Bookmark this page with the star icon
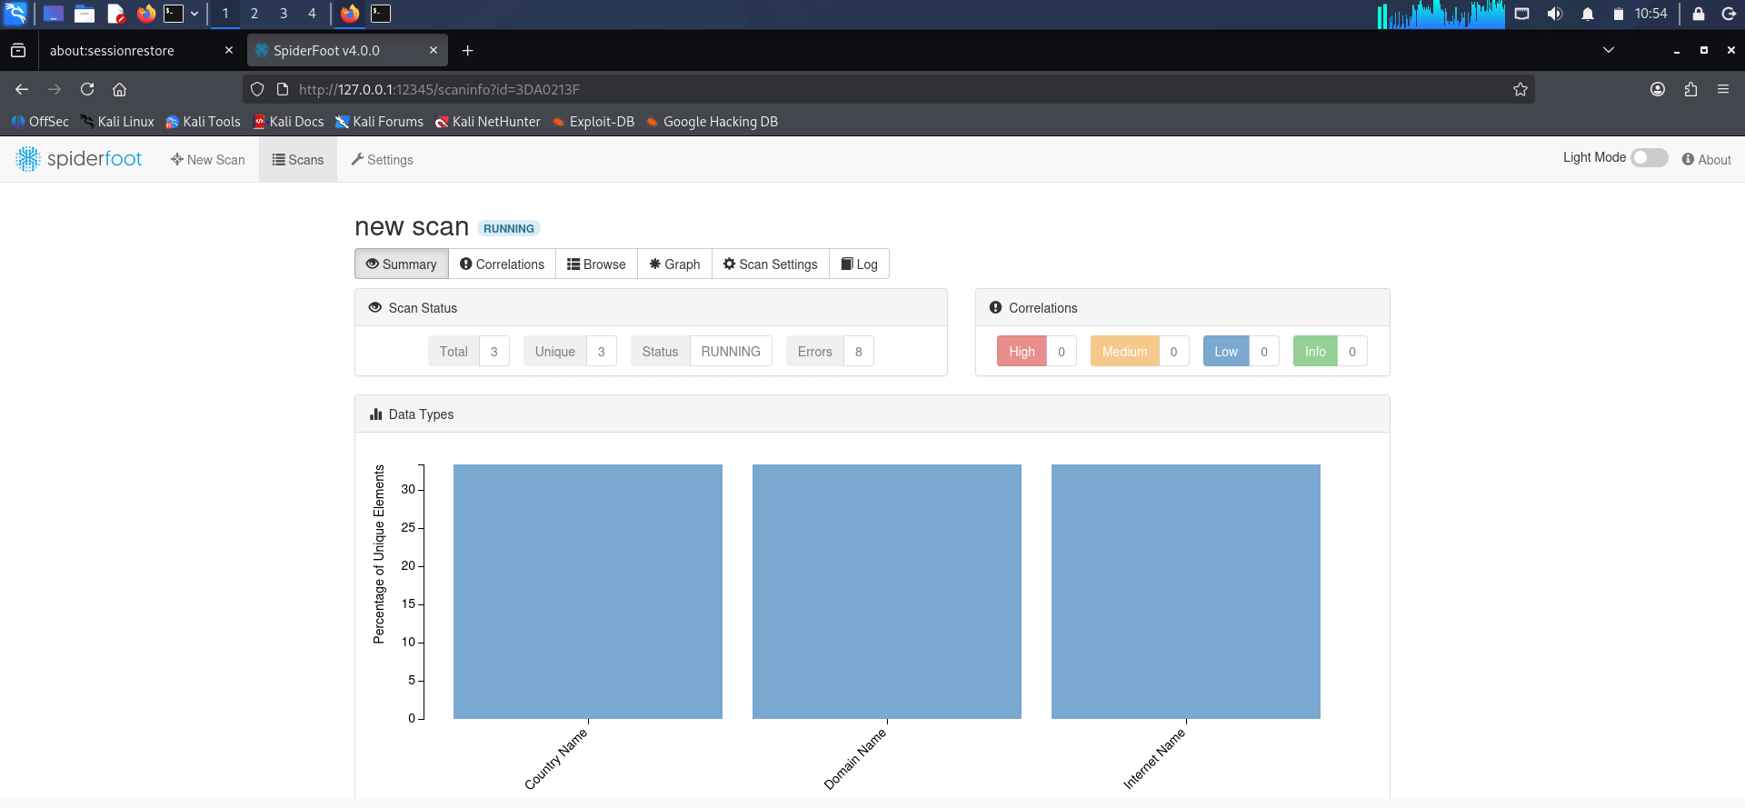This screenshot has height=808, width=1745. 1521,89
